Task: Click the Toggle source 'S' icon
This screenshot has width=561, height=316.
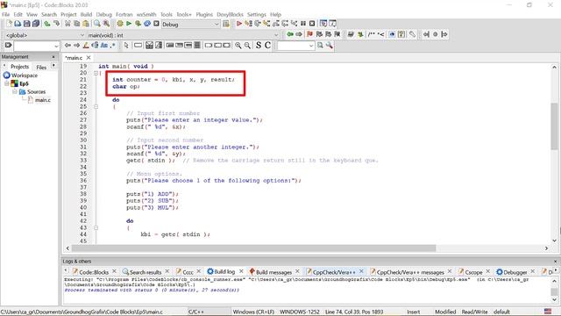Action: pos(259,46)
